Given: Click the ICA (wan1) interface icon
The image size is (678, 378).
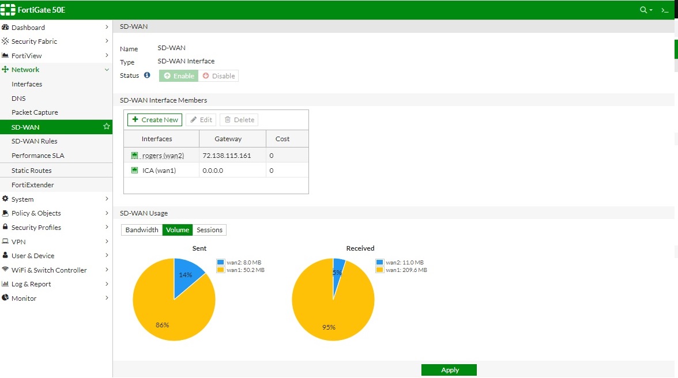Looking at the screenshot, I should coord(134,170).
